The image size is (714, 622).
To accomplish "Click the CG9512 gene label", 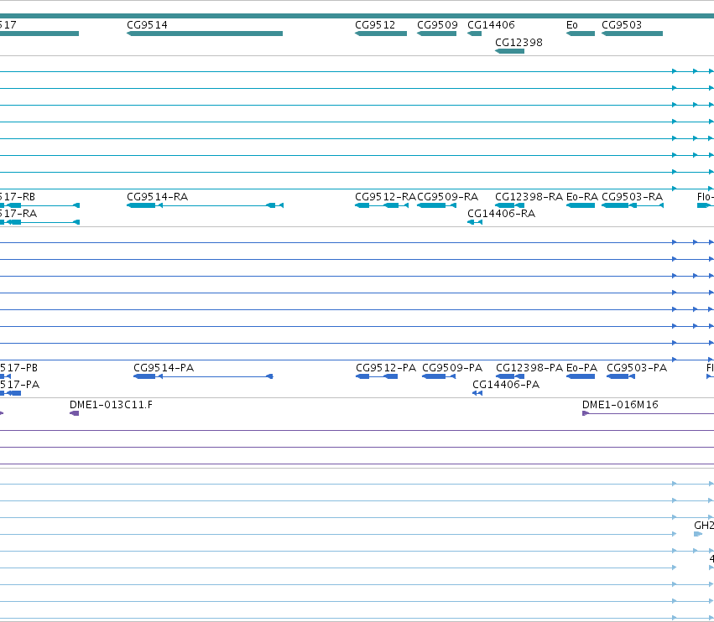I will coord(375,25).
